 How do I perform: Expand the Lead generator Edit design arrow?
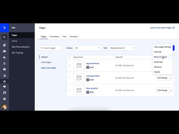click(171, 78)
